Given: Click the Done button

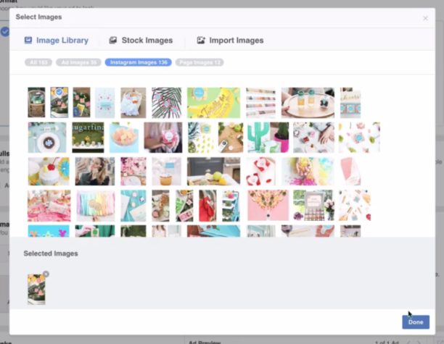Looking at the screenshot, I should [x=416, y=322].
